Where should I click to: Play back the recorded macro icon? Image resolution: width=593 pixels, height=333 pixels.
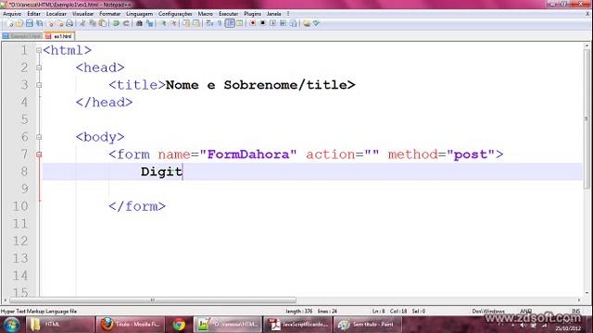point(272,23)
